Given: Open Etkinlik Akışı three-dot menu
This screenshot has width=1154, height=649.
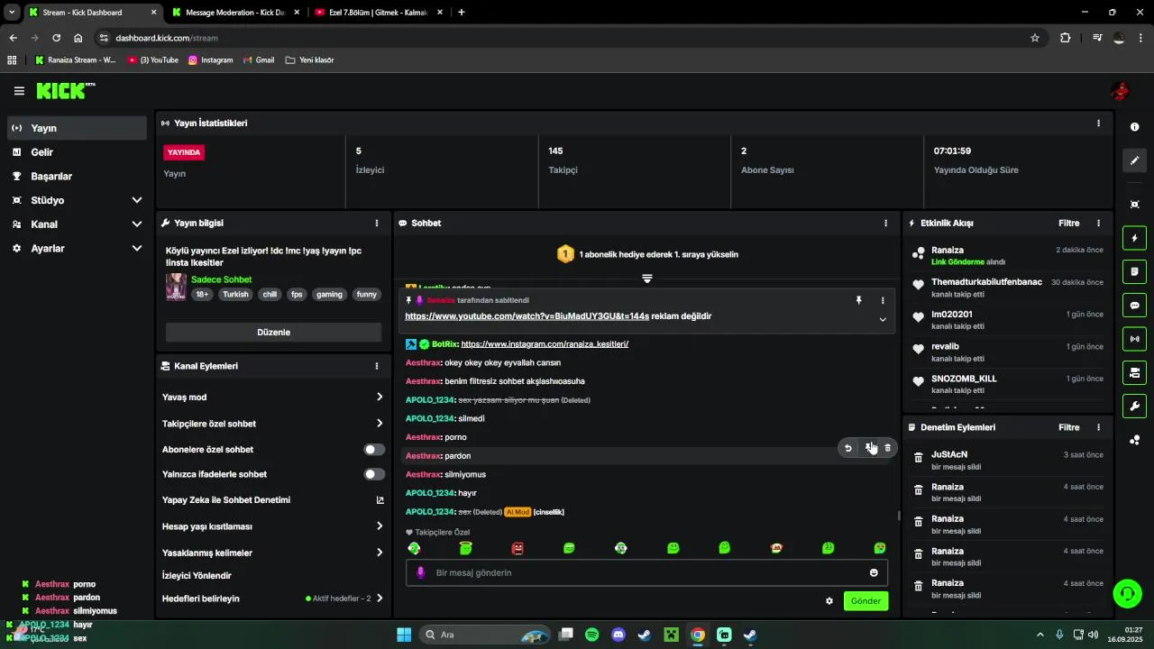Looking at the screenshot, I should [1098, 223].
